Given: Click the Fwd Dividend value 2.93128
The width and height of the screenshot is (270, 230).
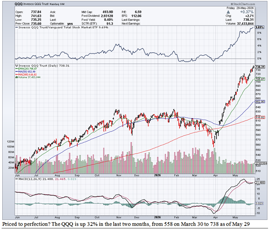Looking at the screenshot, I should (x=107, y=16).
